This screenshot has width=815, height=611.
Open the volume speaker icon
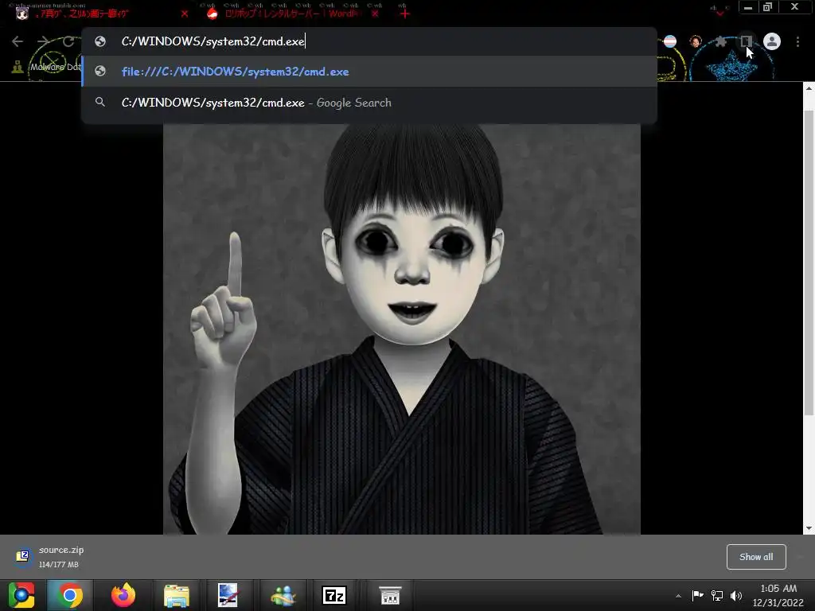[x=736, y=595]
